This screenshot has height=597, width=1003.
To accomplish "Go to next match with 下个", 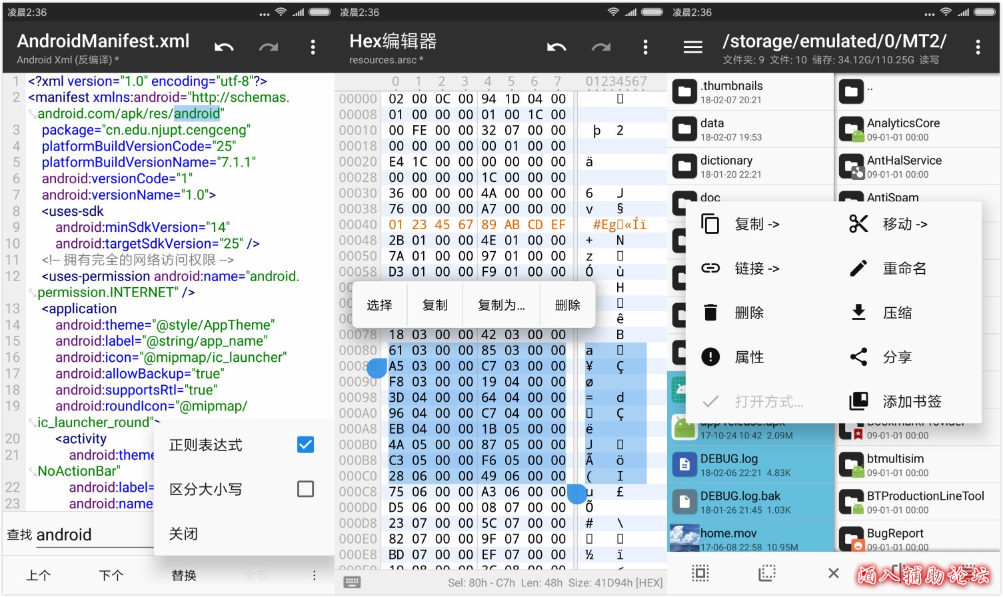I will (111, 575).
